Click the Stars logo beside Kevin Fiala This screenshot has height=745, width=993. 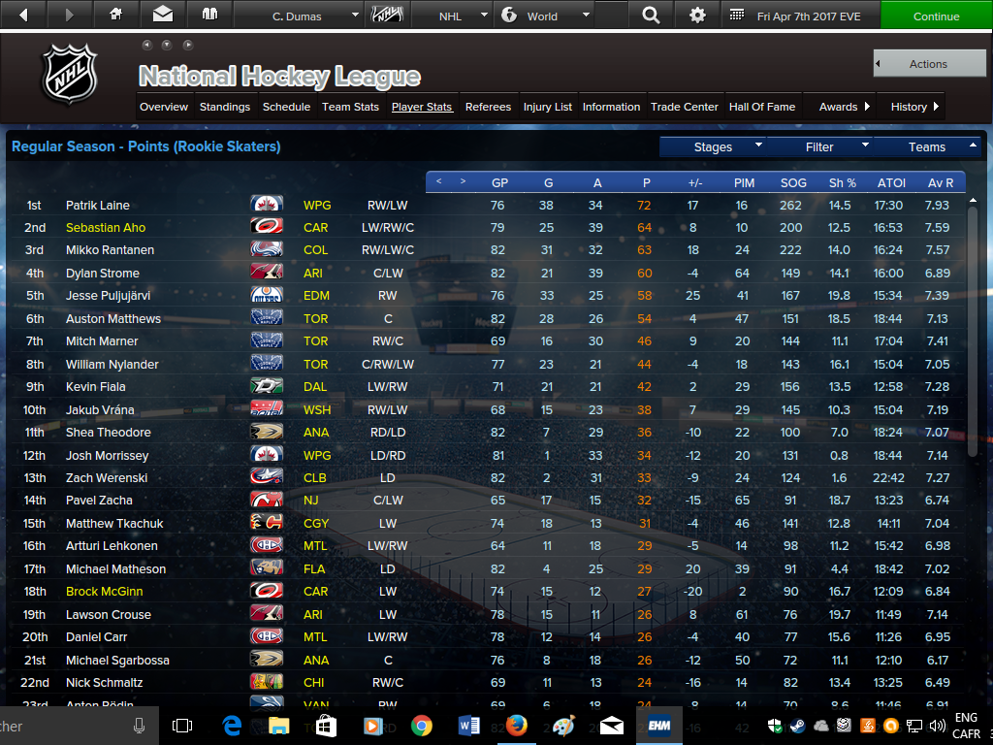click(x=267, y=386)
